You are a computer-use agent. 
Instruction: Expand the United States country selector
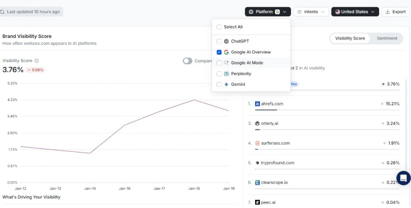click(355, 12)
